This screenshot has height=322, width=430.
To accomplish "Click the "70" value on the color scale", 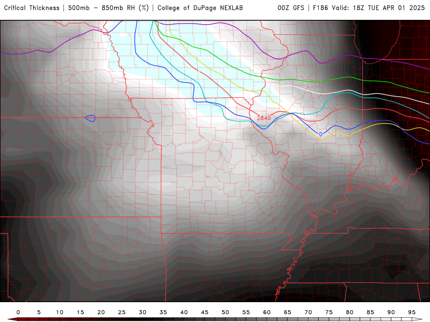I will click(308, 312).
